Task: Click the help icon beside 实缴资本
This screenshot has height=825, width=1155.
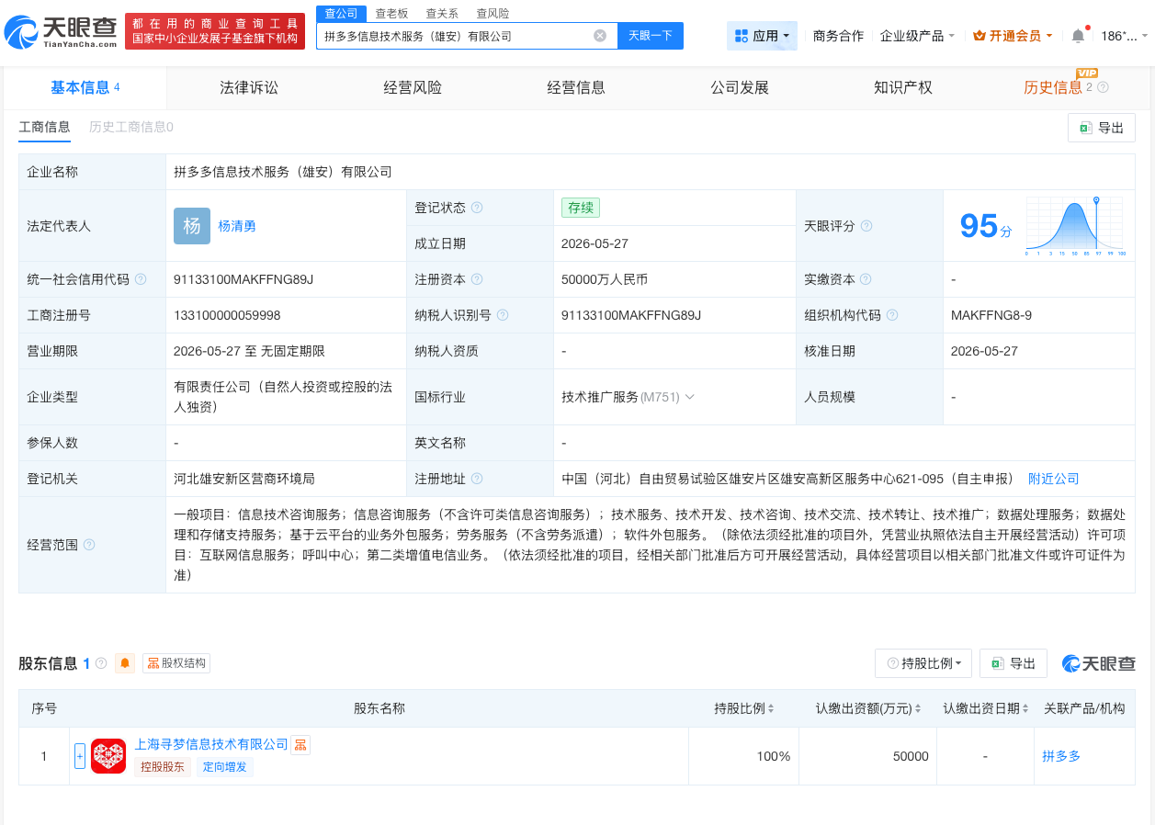Action: point(866,279)
